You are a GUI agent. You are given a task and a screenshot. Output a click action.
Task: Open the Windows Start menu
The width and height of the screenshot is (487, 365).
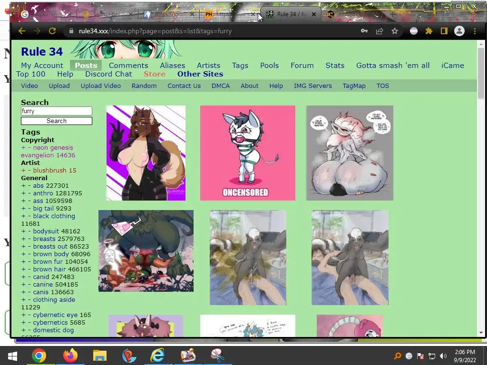point(12,355)
